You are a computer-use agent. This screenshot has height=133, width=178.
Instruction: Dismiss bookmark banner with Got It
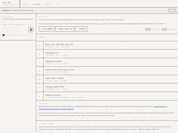pos(172,11)
